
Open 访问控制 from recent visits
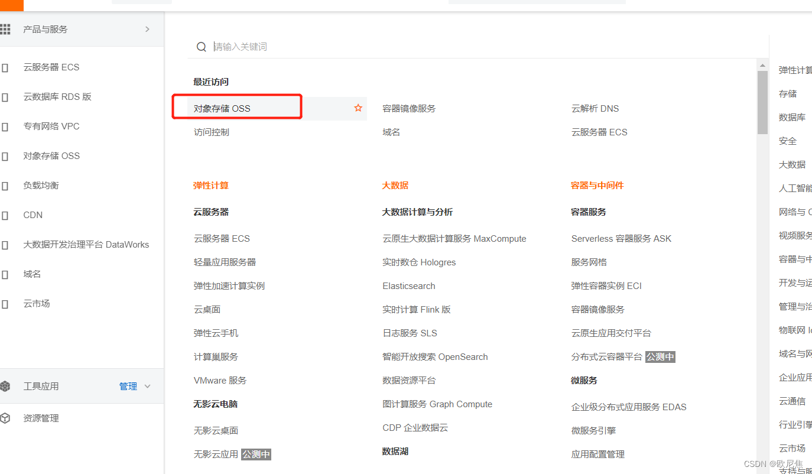pyautogui.click(x=212, y=132)
